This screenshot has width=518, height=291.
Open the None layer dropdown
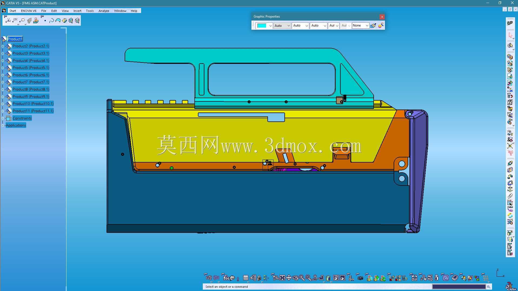tap(360, 26)
